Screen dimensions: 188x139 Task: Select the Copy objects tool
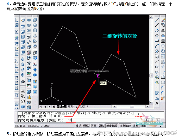pyautogui.click(x=163, y=25)
